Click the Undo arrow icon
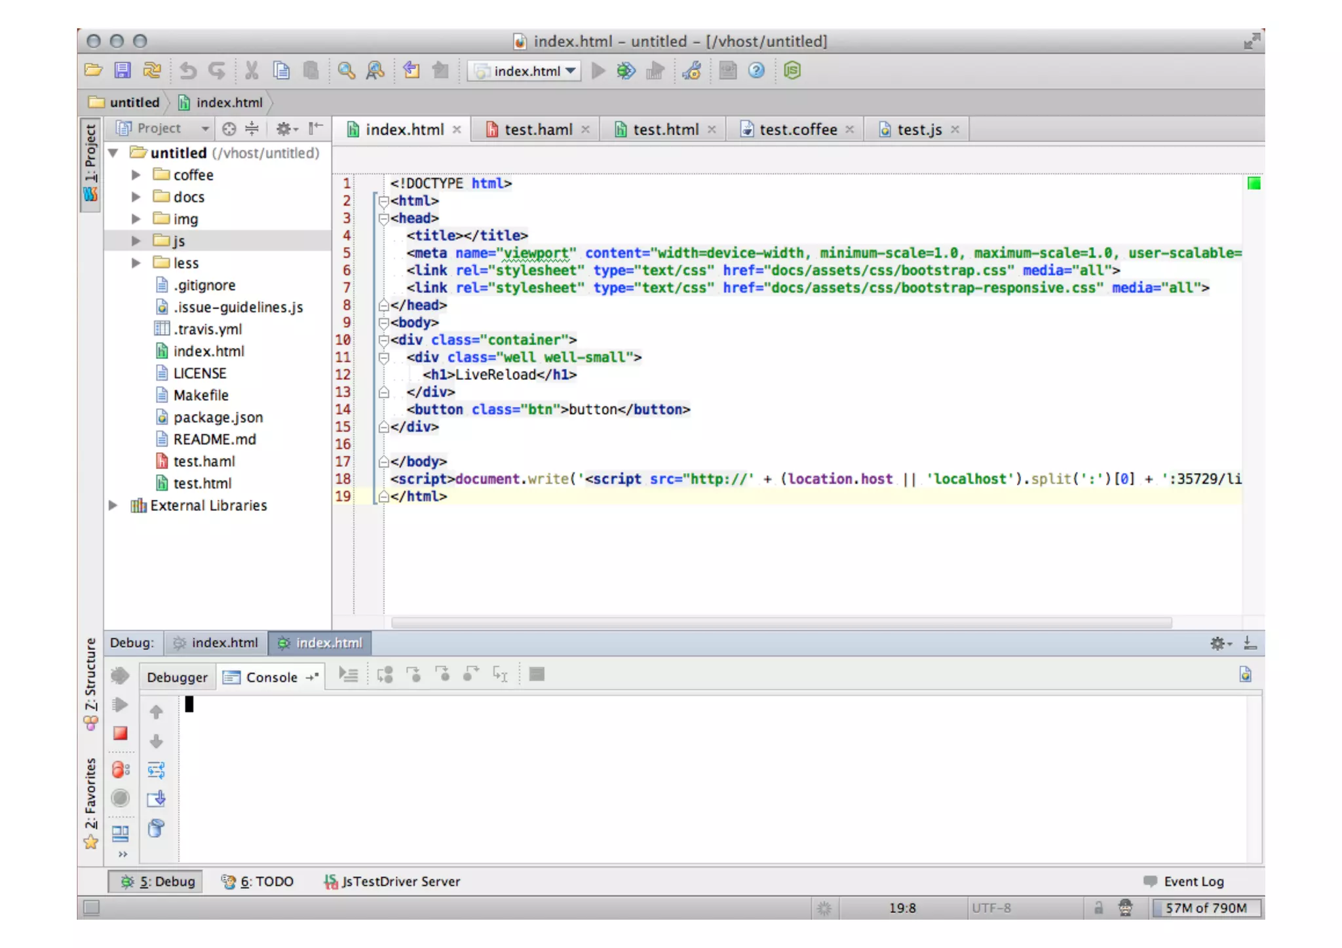The image size is (1342, 948). click(188, 70)
